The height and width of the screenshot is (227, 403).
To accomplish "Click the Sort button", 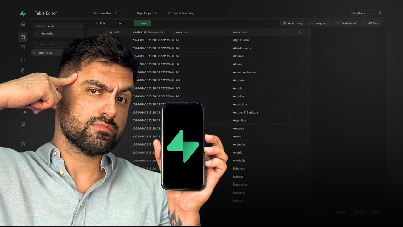I will (119, 23).
